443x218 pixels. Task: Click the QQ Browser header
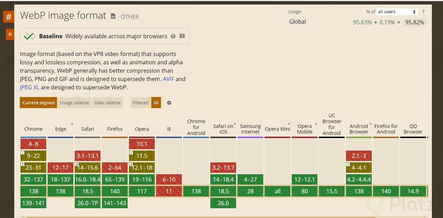(413, 129)
